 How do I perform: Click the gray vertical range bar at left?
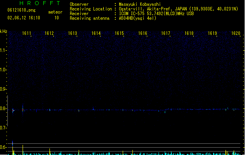(8, 111)
